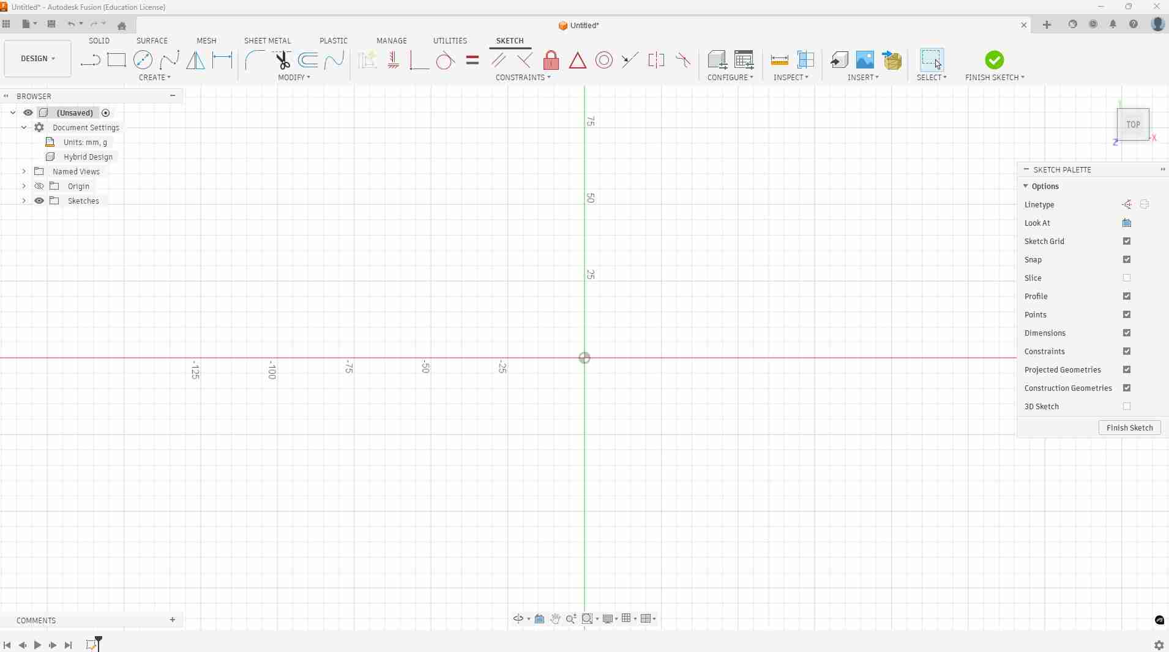The width and height of the screenshot is (1169, 652).
Task: Click the TOP face of the ViewCube
Action: click(1133, 125)
